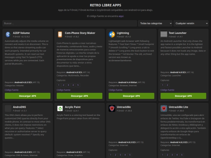Click 'Categorías: Browser, Internet' text

(123, 85)
